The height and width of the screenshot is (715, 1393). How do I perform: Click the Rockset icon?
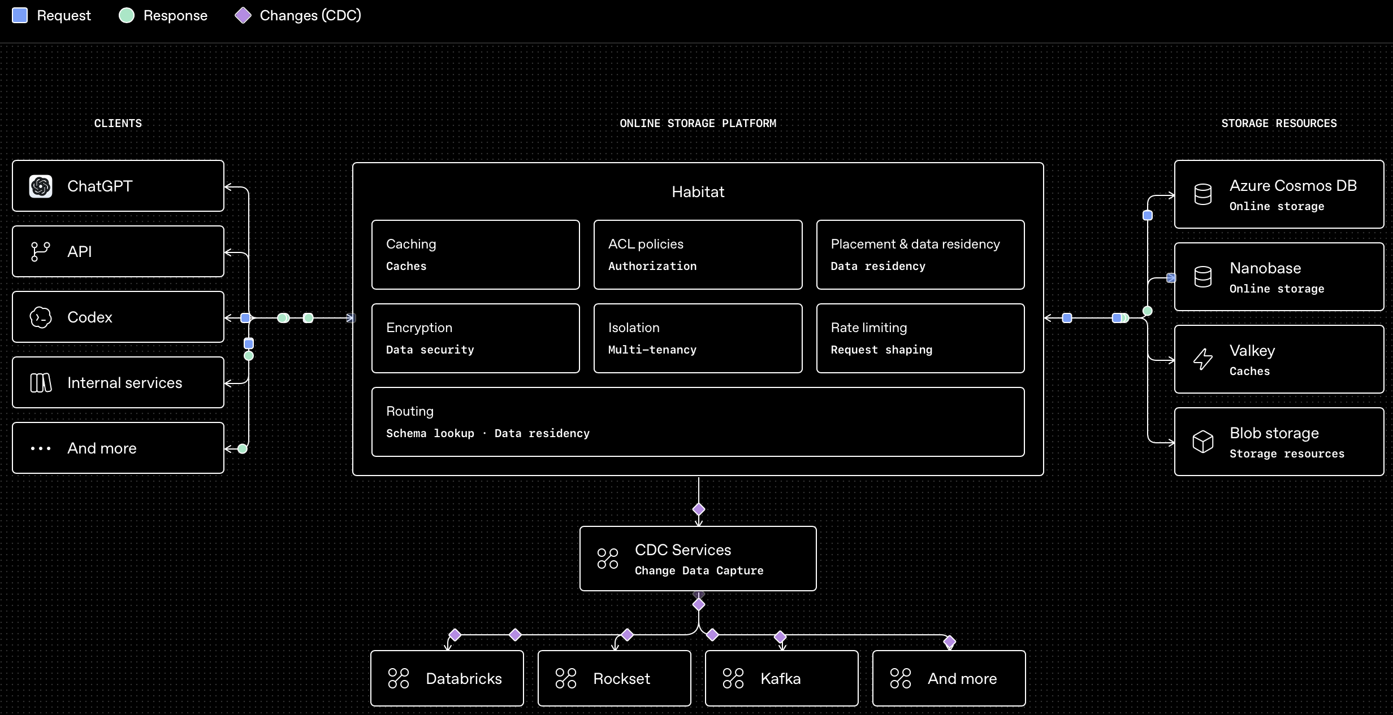pos(566,678)
